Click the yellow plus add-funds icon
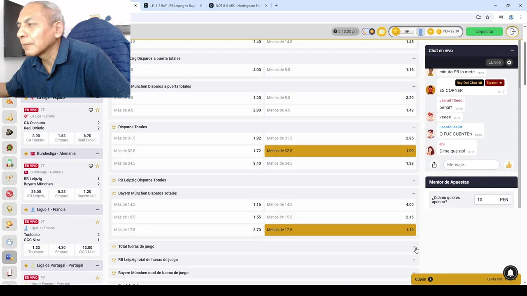527x296 pixels. pyautogui.click(x=431, y=32)
